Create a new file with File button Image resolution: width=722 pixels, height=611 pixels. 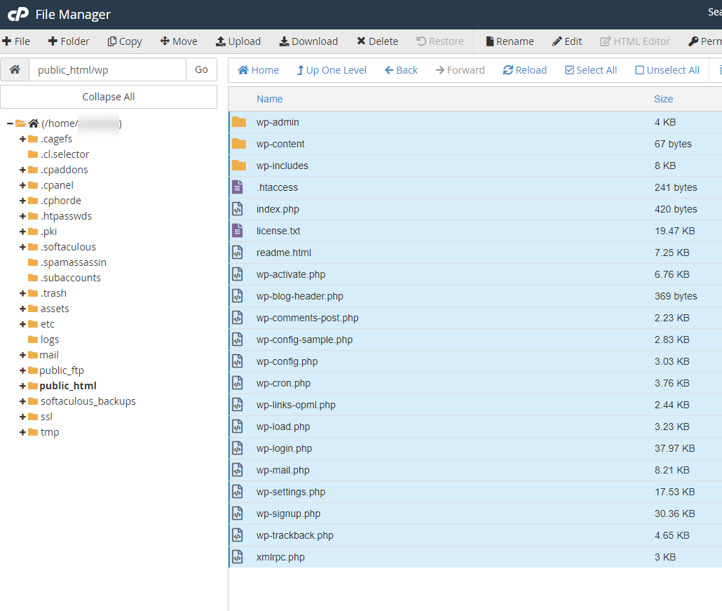coord(16,41)
